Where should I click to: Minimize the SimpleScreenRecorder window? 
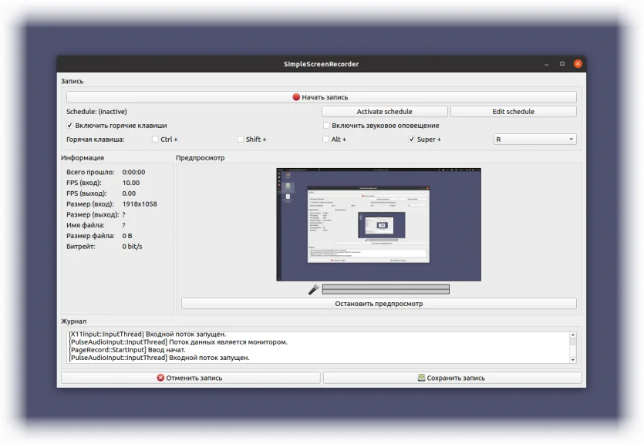(546, 64)
